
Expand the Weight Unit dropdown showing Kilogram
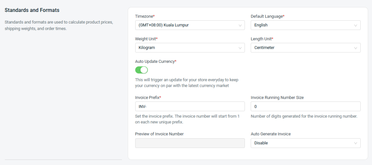187,48
